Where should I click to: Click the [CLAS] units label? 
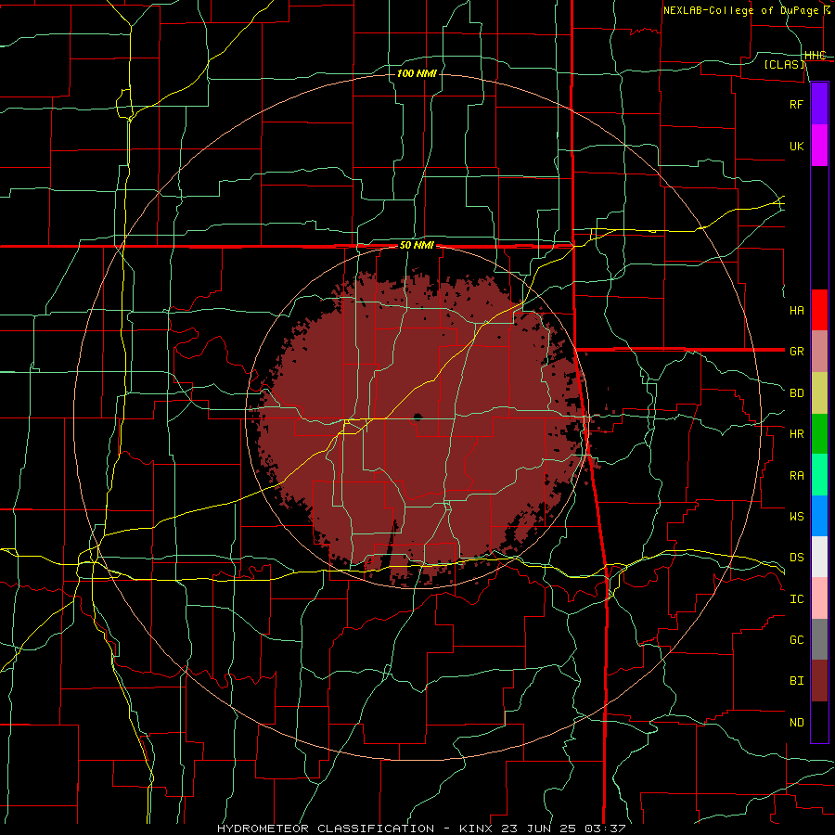[x=784, y=64]
